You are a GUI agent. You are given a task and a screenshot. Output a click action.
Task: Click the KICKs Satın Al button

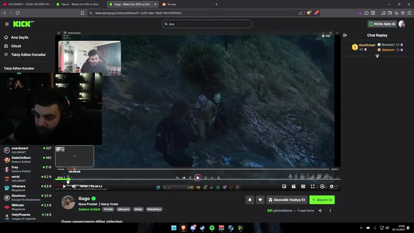382,24
